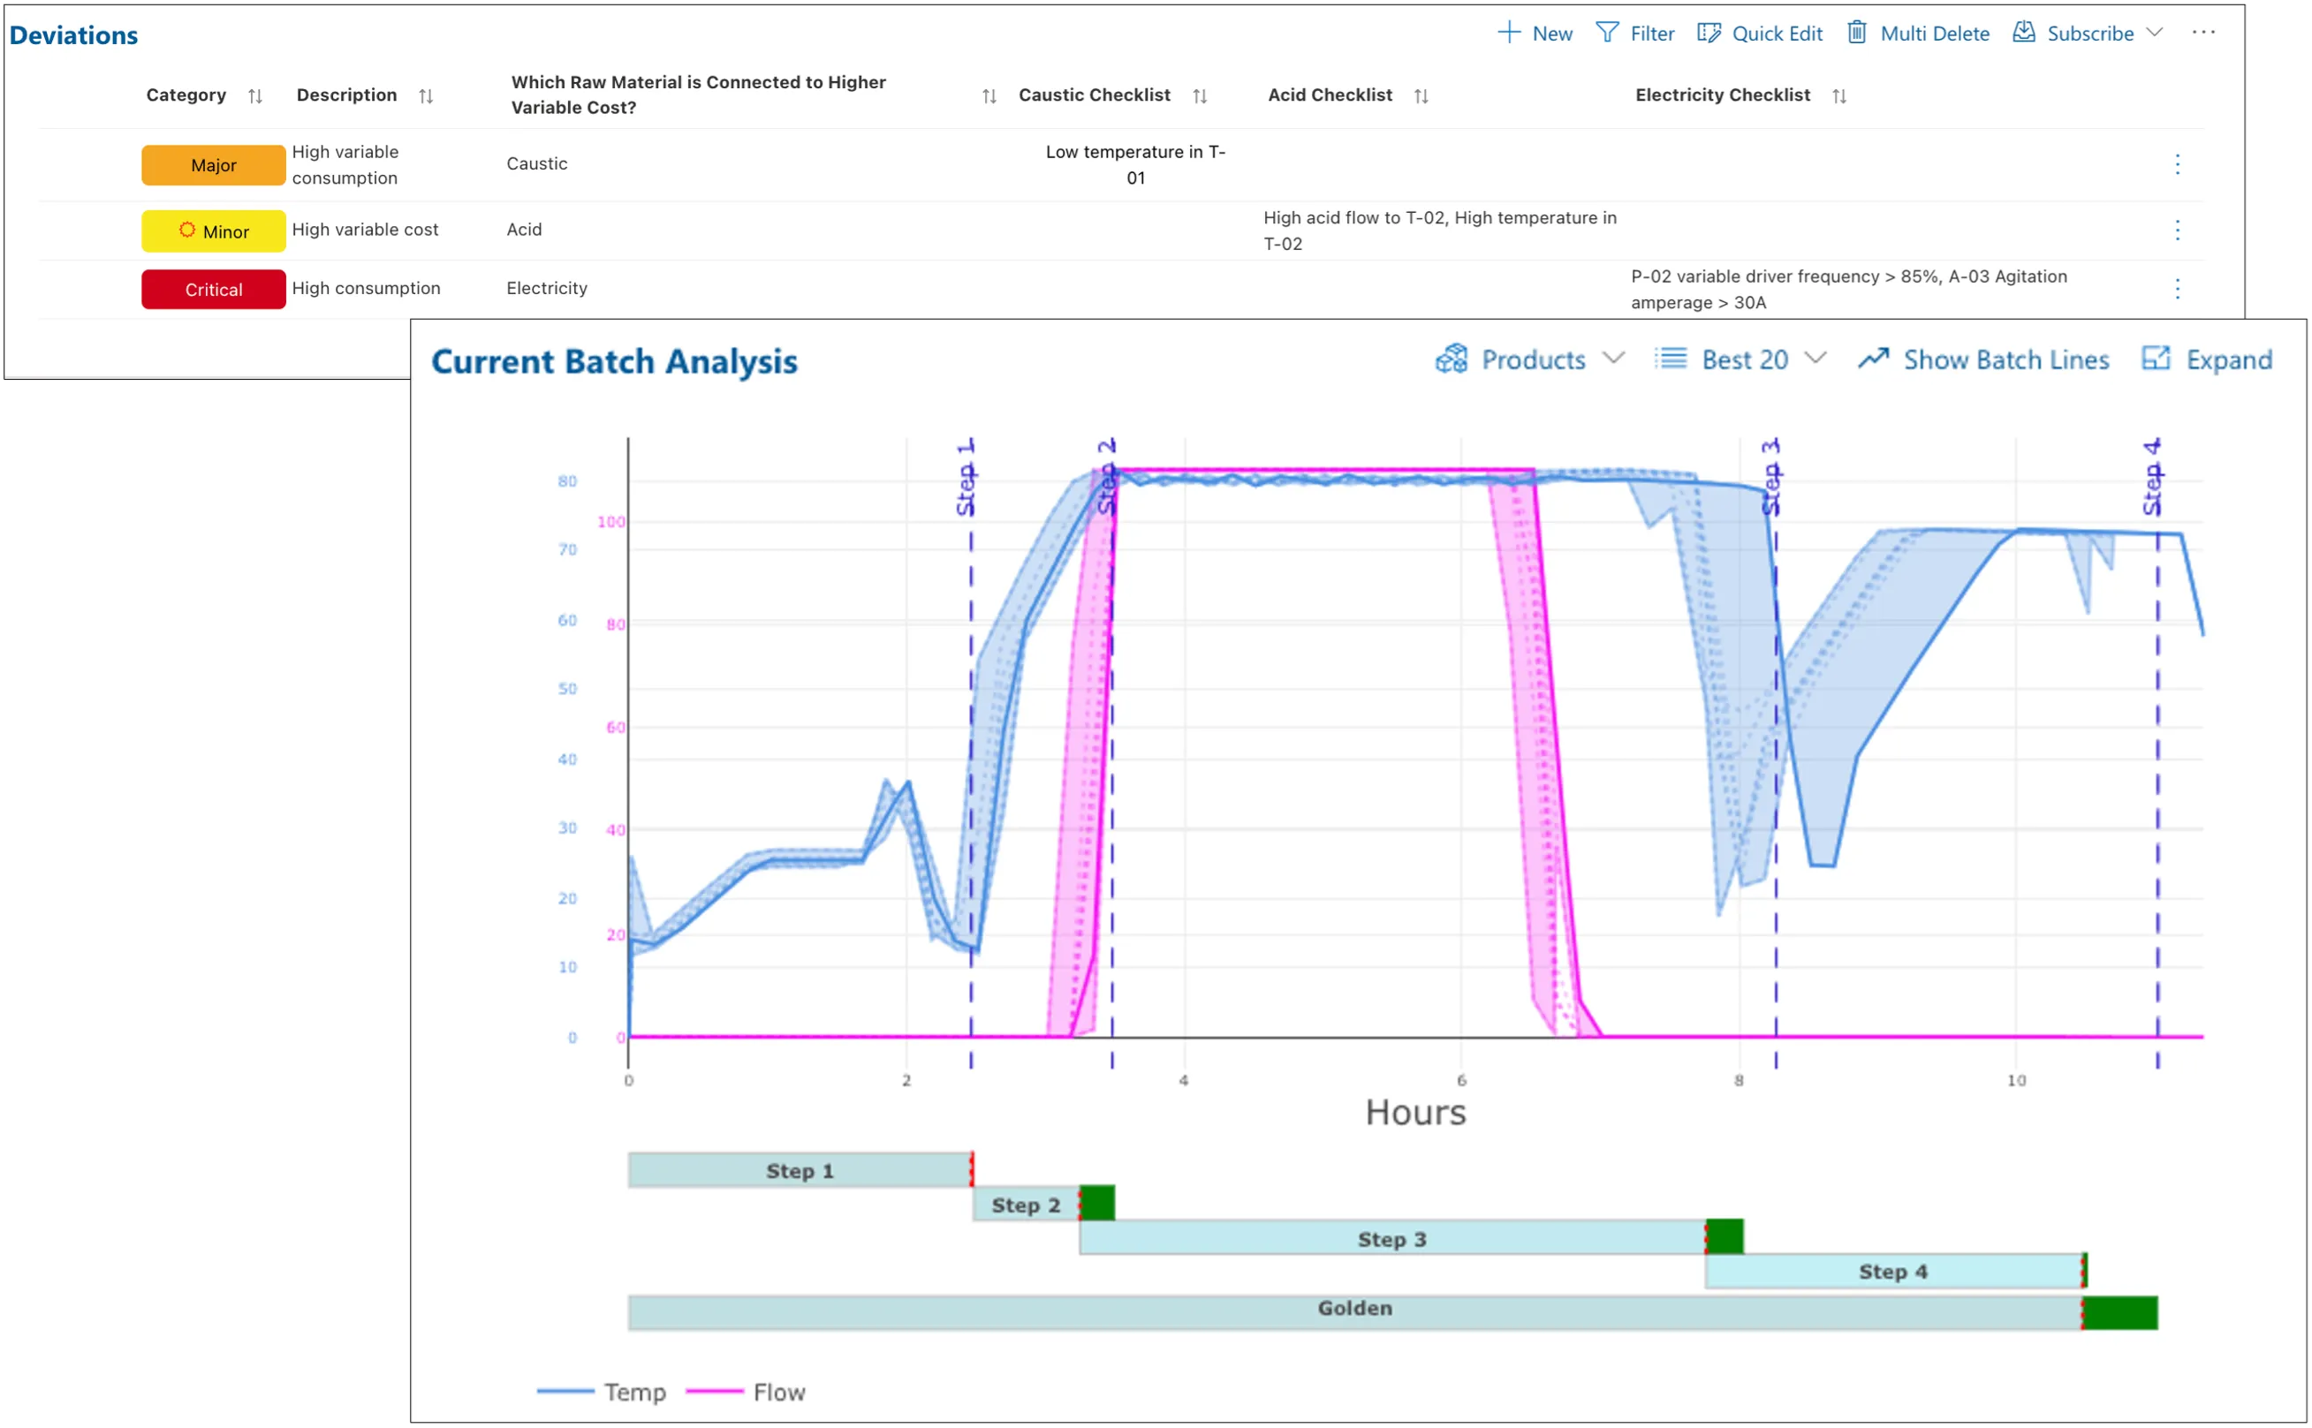2312x1428 pixels.
Task: Open row menu for Critical deviation
Action: (2178, 289)
